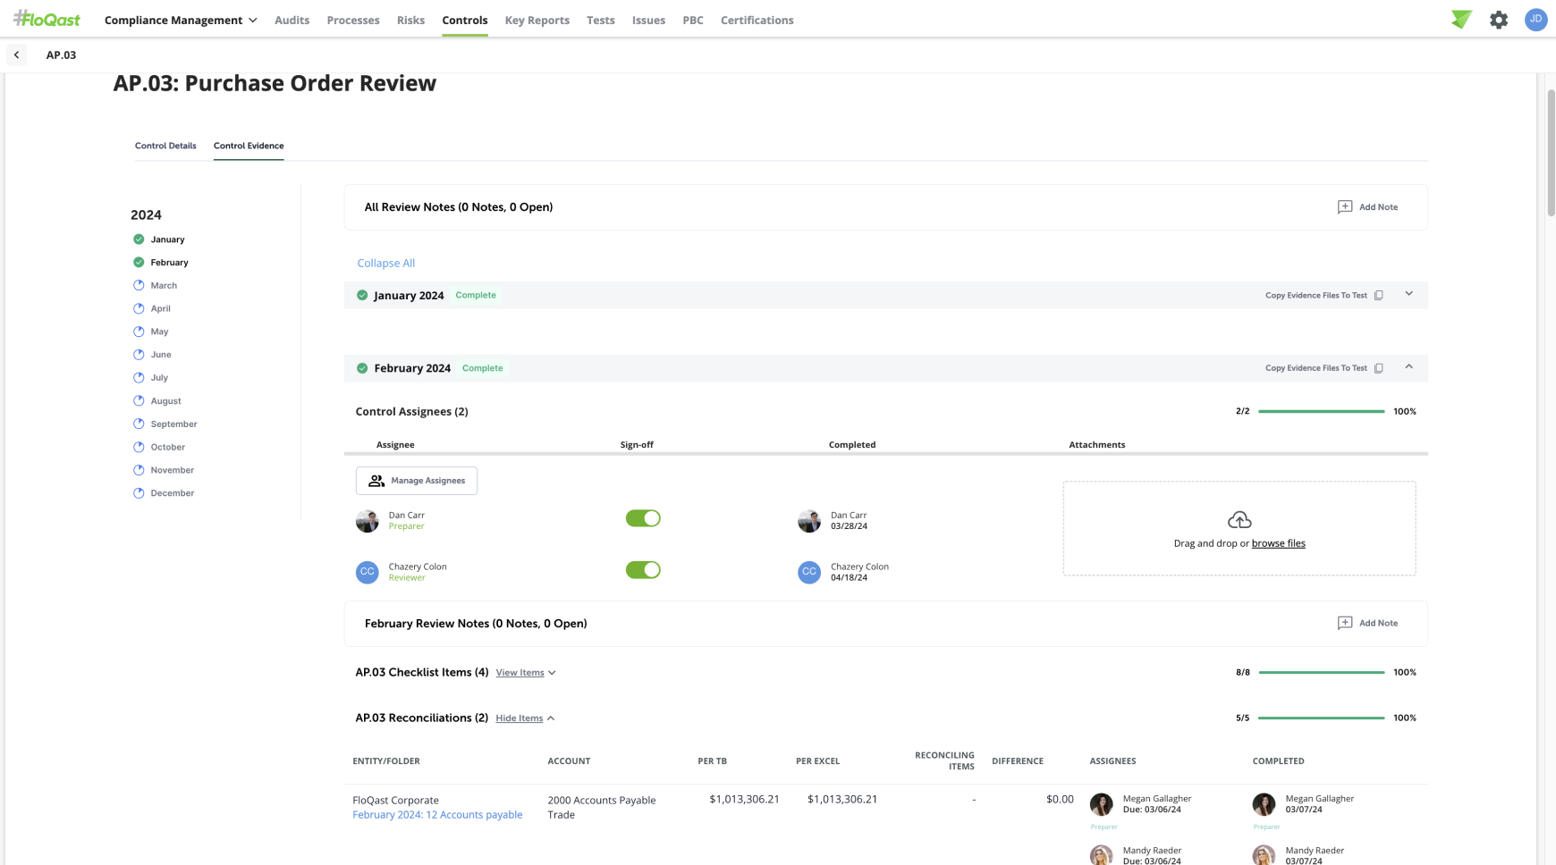Select May in the 2024 list
1556x865 pixels.
[x=159, y=332]
